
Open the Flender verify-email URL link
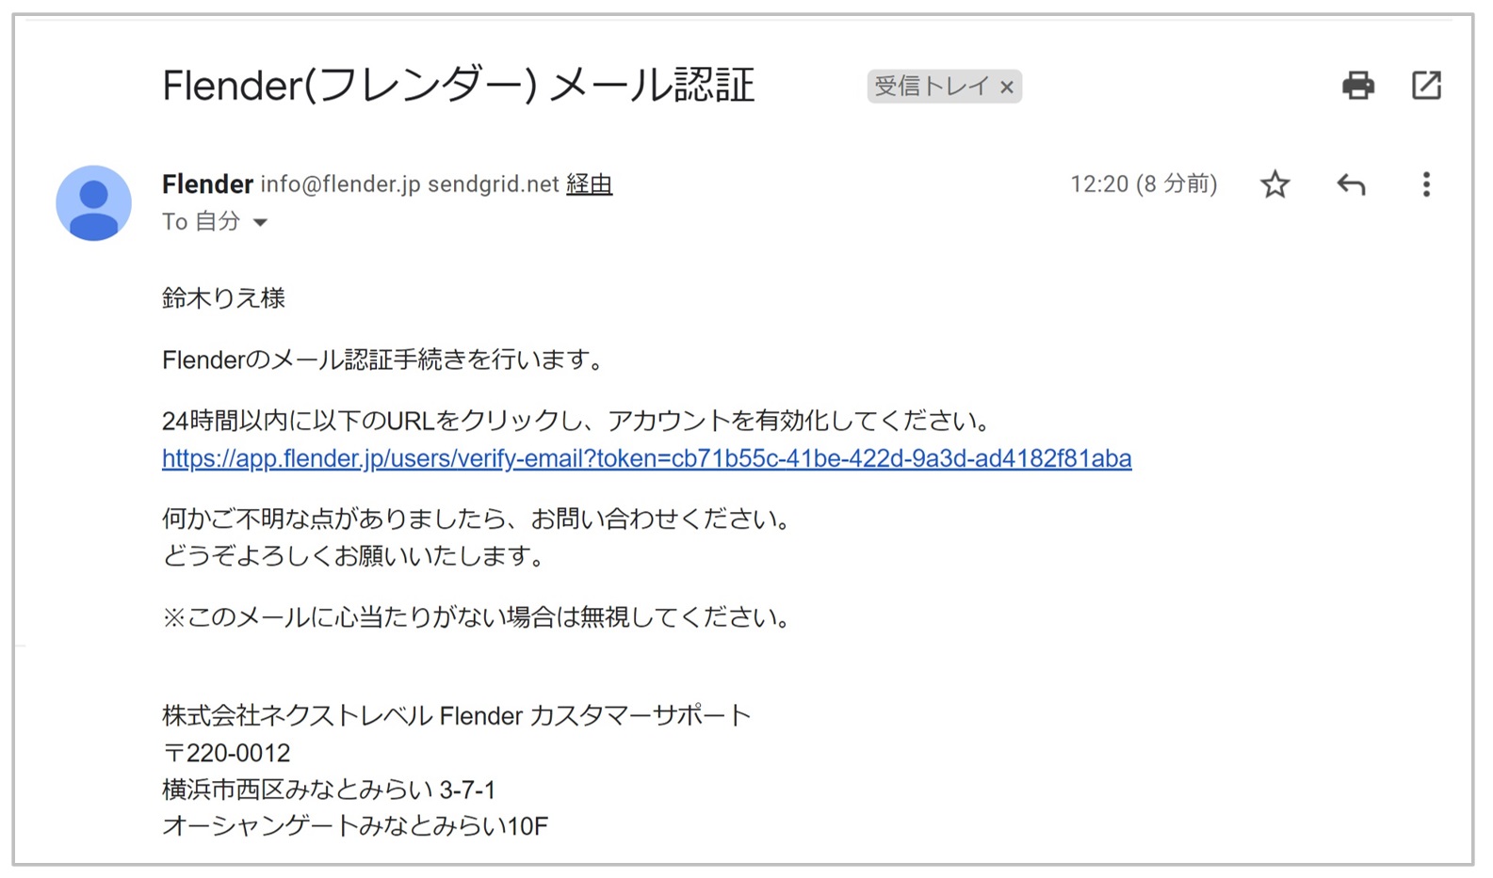point(646,458)
